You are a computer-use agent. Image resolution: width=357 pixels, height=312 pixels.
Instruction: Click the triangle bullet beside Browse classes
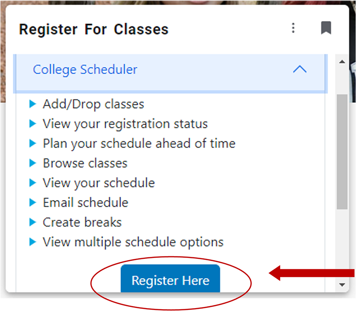[x=33, y=163]
